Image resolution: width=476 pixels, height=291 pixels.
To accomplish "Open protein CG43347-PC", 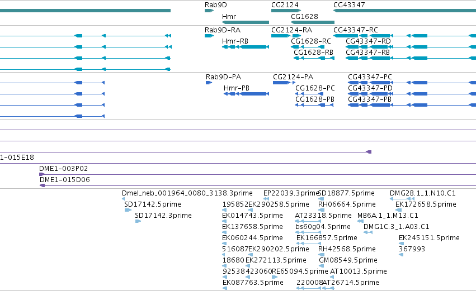I will [x=370, y=77].
